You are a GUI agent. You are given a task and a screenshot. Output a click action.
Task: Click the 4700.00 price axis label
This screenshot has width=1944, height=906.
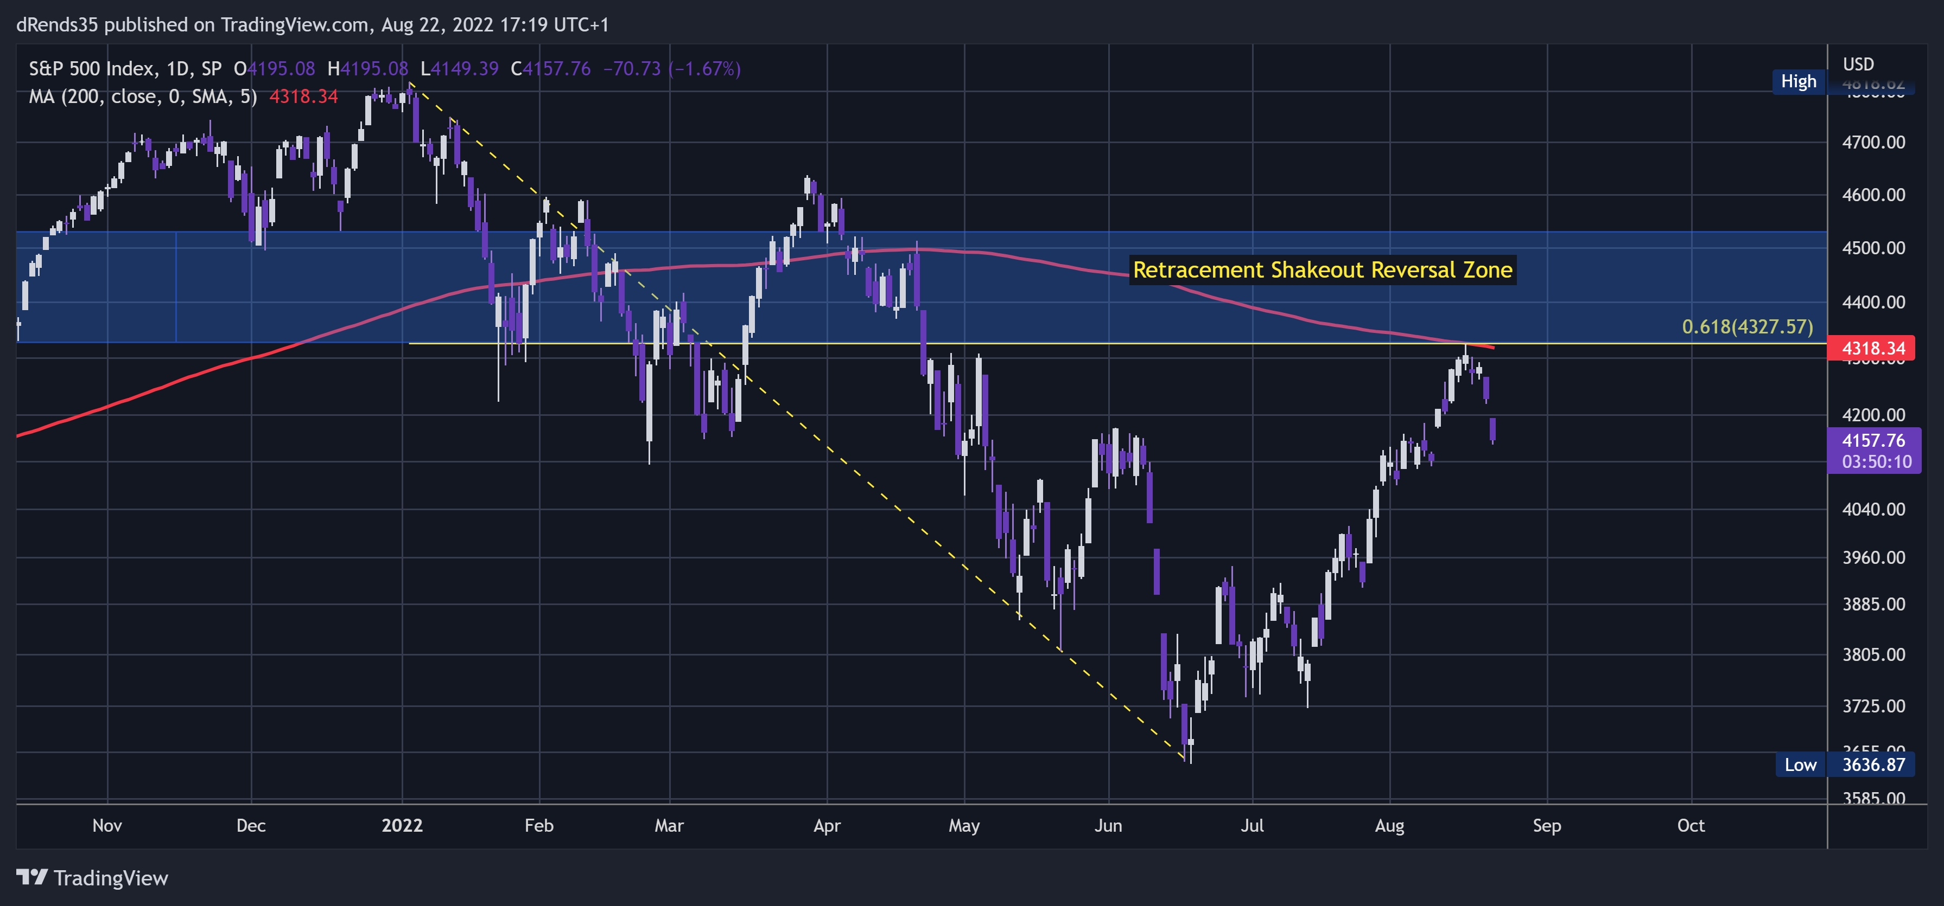1873,143
